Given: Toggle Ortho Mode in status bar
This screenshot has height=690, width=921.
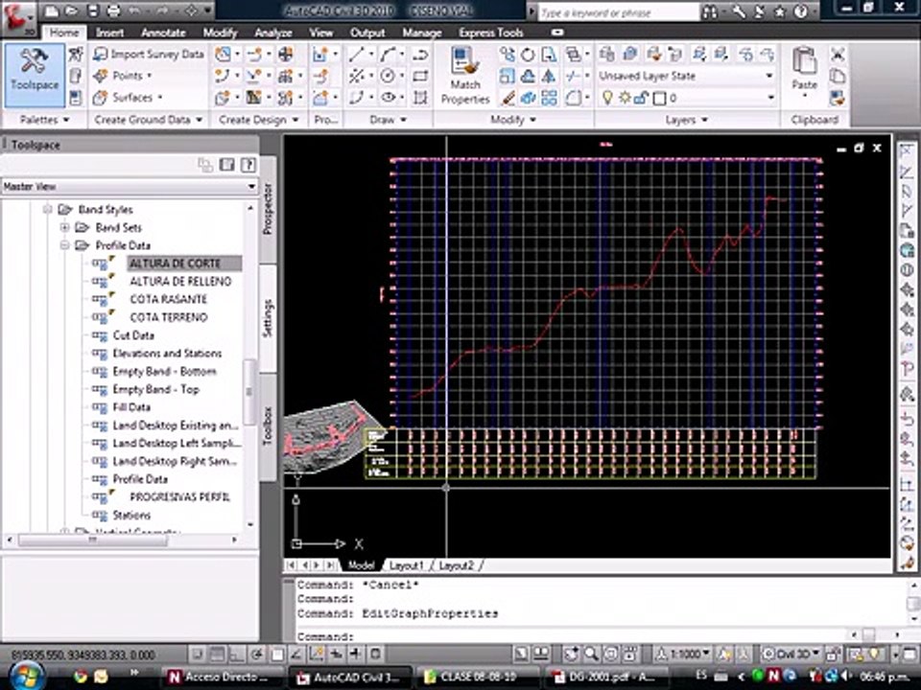Looking at the screenshot, I should tap(237, 654).
